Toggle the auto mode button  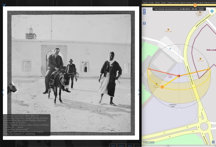[130, 146]
